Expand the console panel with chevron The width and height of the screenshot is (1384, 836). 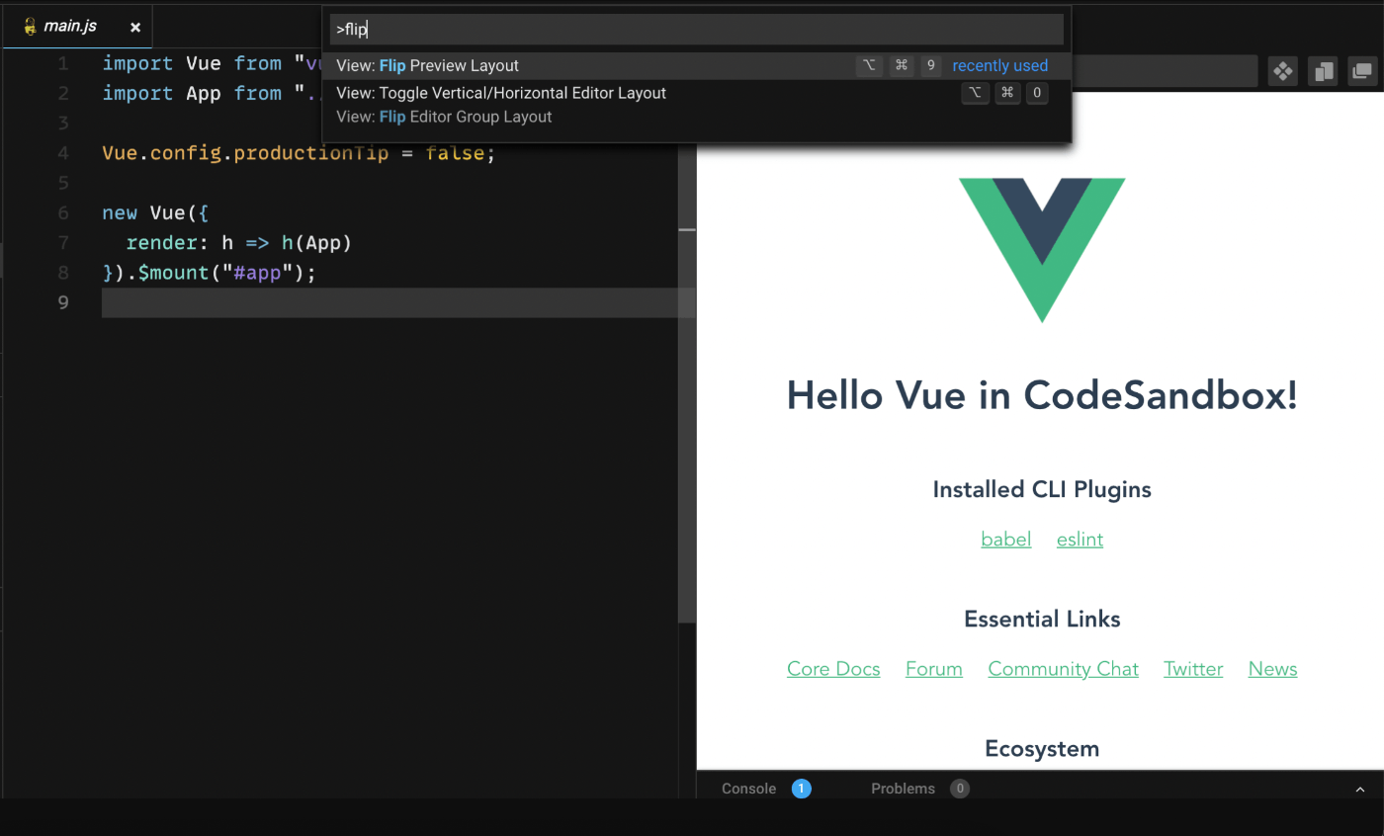(1359, 790)
